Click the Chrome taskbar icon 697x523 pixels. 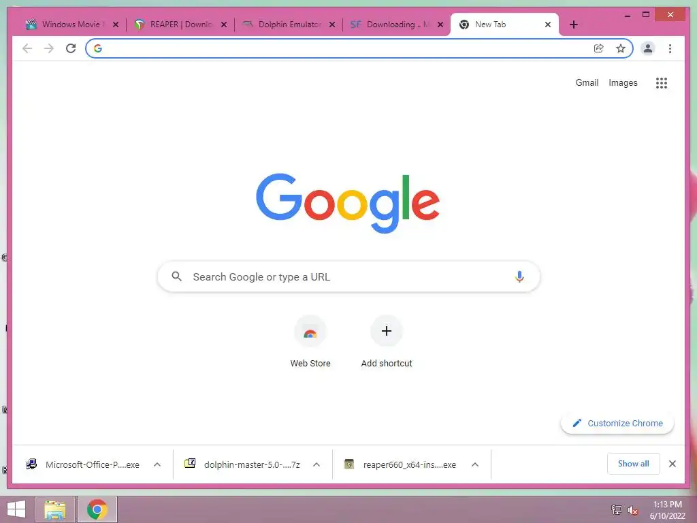(97, 509)
